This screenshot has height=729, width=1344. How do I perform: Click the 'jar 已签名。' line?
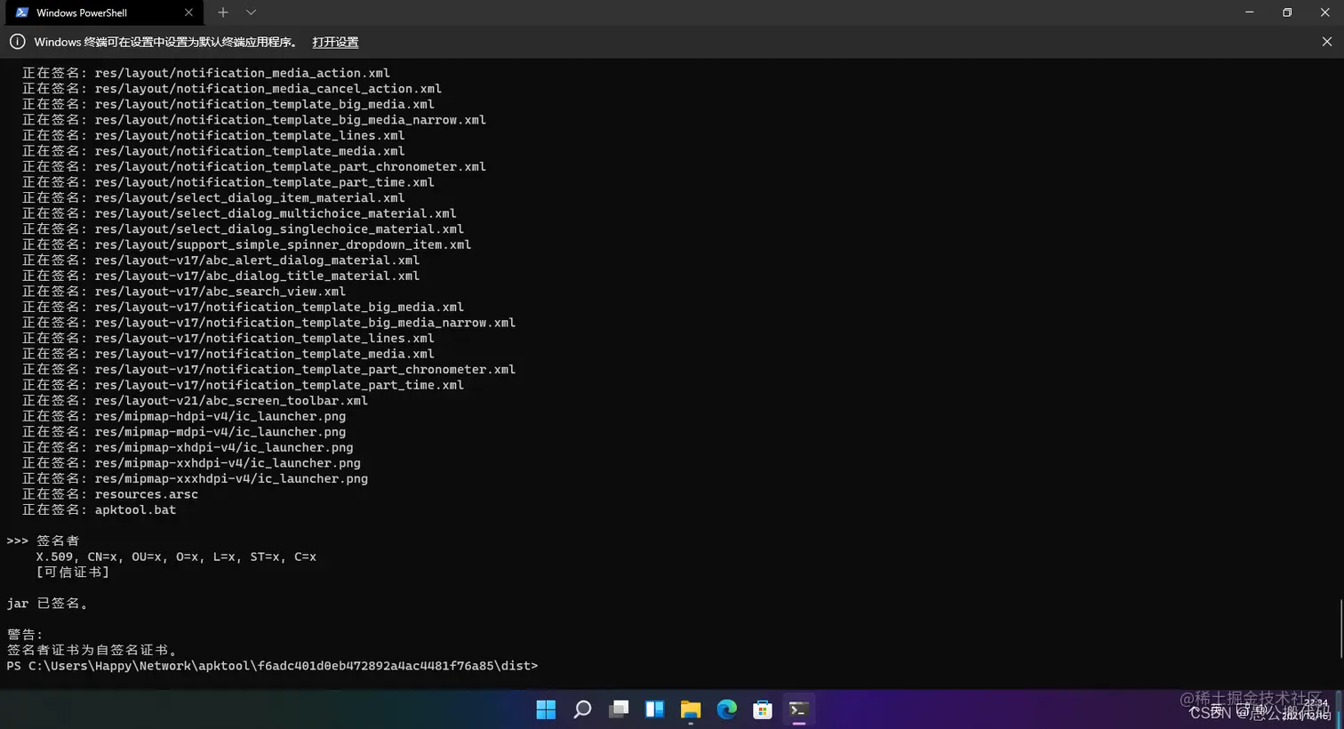(x=47, y=604)
